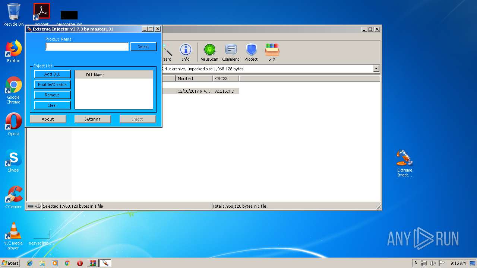Select the Google Chrome desktop shortcut

point(13,90)
